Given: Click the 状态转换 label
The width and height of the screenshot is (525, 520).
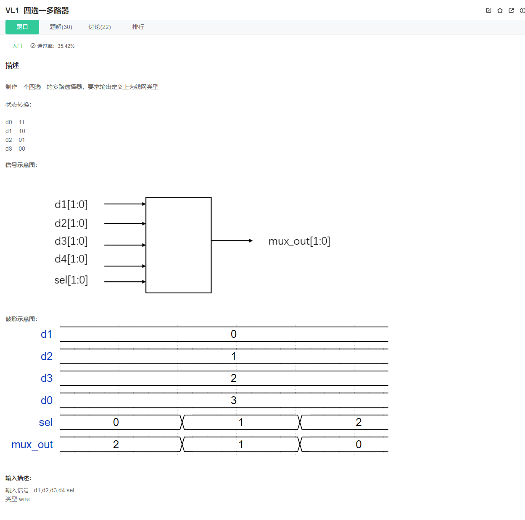Looking at the screenshot, I should (18, 105).
